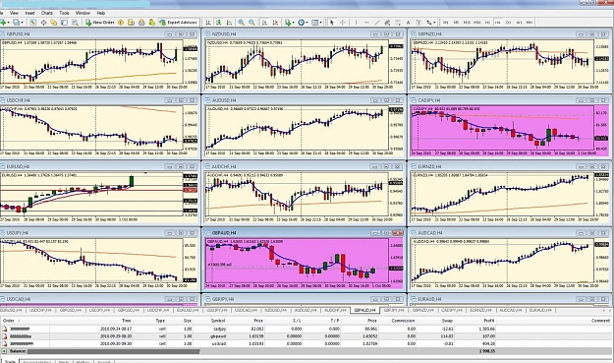Open the Insert menu
The height and width of the screenshot is (363, 614).
[29, 13]
